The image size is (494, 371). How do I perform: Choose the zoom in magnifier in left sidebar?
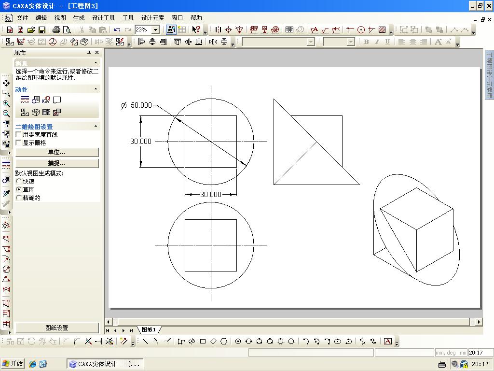tap(6, 103)
